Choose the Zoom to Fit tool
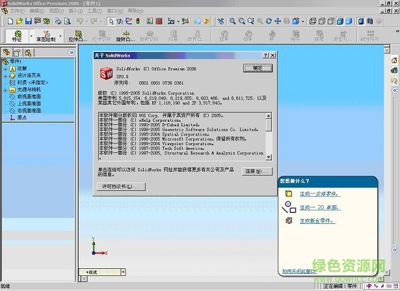 (x=232, y=21)
